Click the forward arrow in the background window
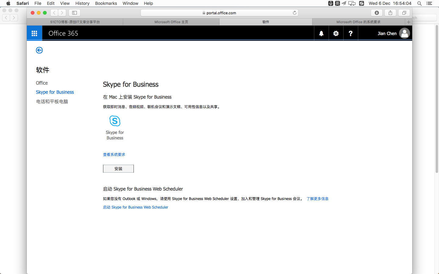 [x=14, y=18]
